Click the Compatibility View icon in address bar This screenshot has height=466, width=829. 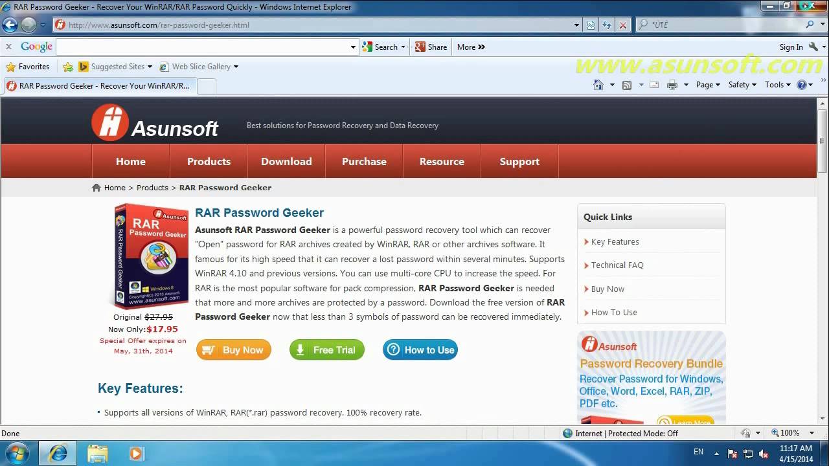(591, 25)
